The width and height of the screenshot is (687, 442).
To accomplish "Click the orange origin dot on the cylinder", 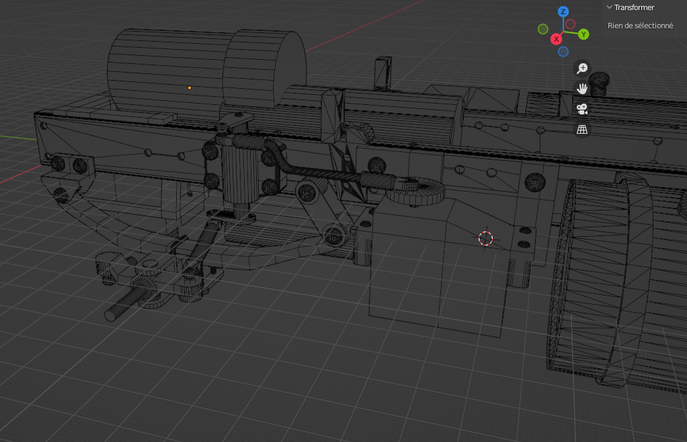I will (x=190, y=87).
